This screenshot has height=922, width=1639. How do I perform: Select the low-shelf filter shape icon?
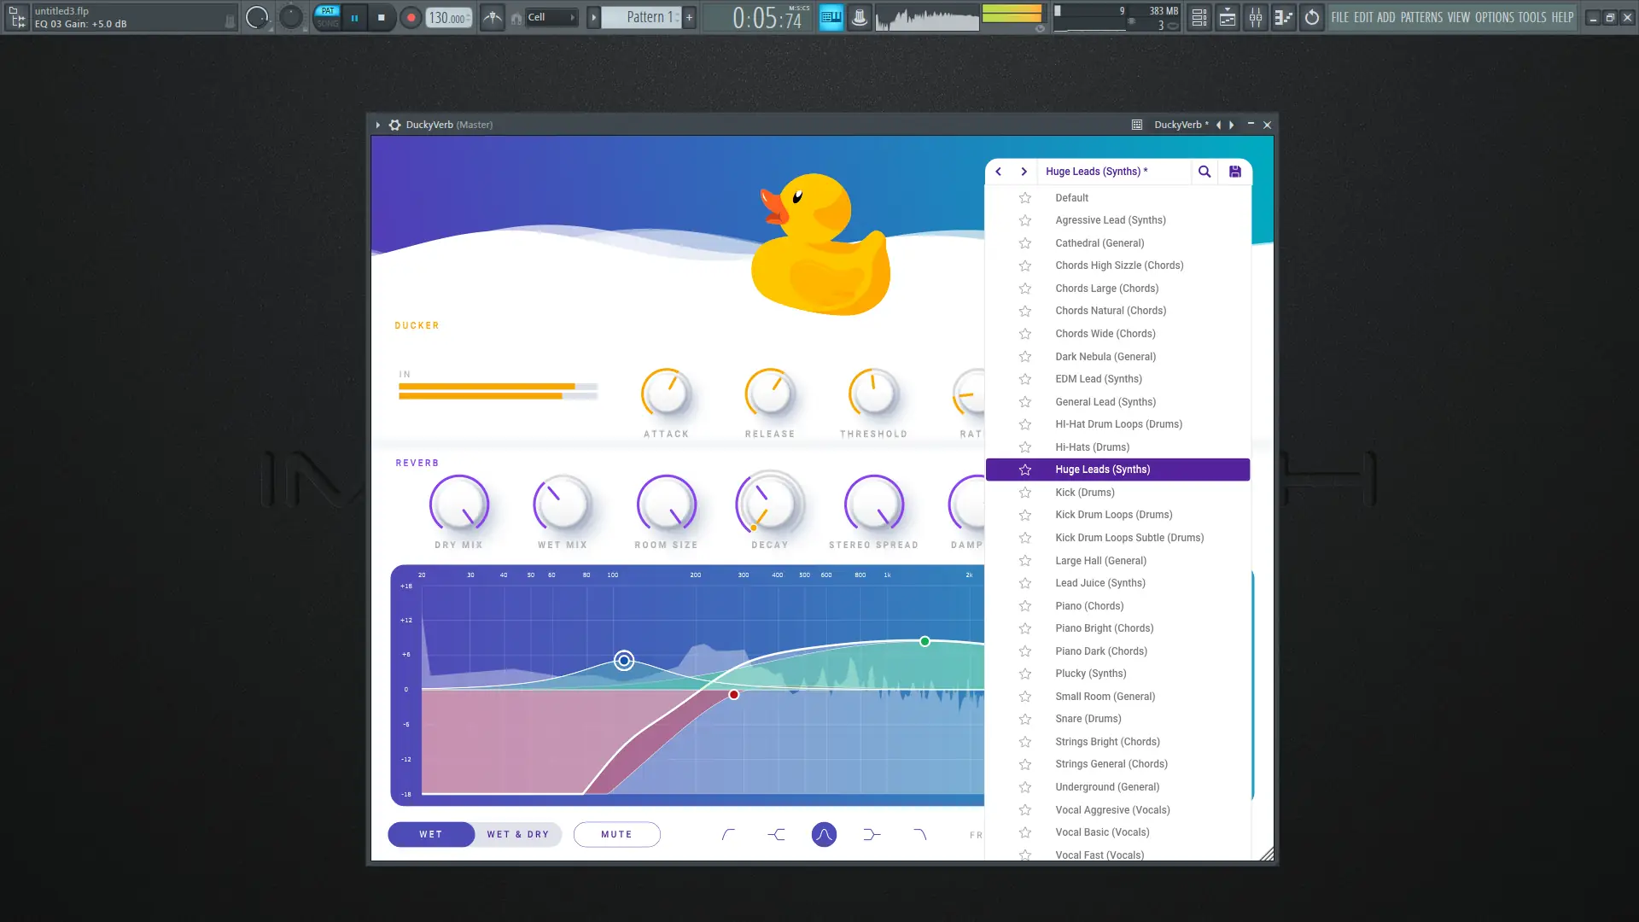(776, 834)
